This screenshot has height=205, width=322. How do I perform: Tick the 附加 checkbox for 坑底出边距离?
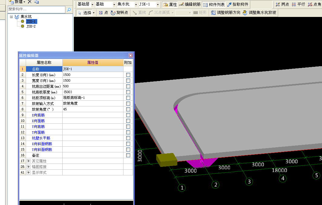point(128,86)
